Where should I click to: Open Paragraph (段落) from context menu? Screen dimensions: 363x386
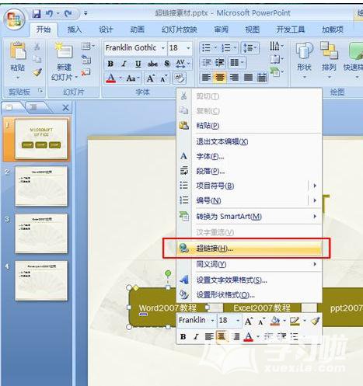(250, 171)
